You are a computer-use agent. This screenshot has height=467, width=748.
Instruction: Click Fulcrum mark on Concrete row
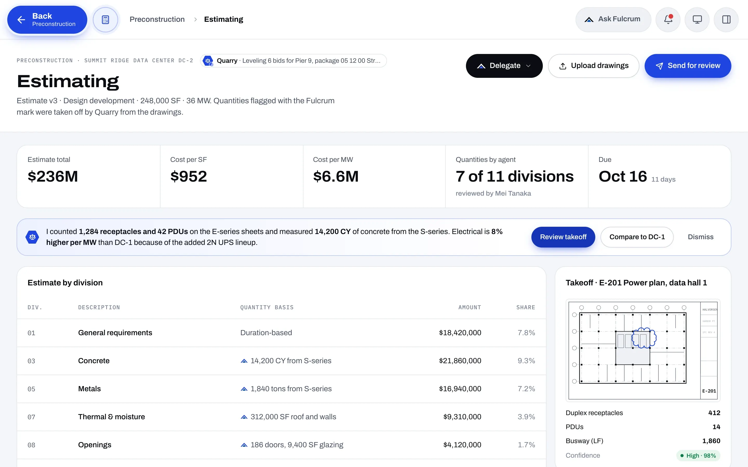244,361
